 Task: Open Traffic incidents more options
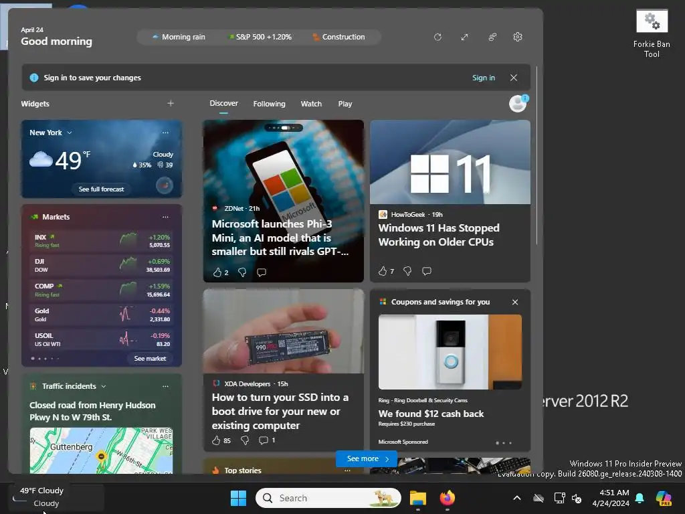tap(165, 386)
